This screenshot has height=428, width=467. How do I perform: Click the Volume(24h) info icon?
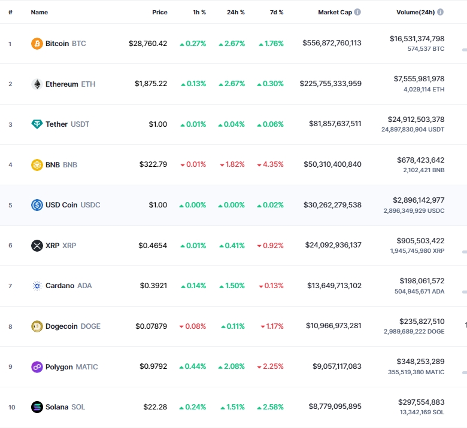(x=441, y=12)
